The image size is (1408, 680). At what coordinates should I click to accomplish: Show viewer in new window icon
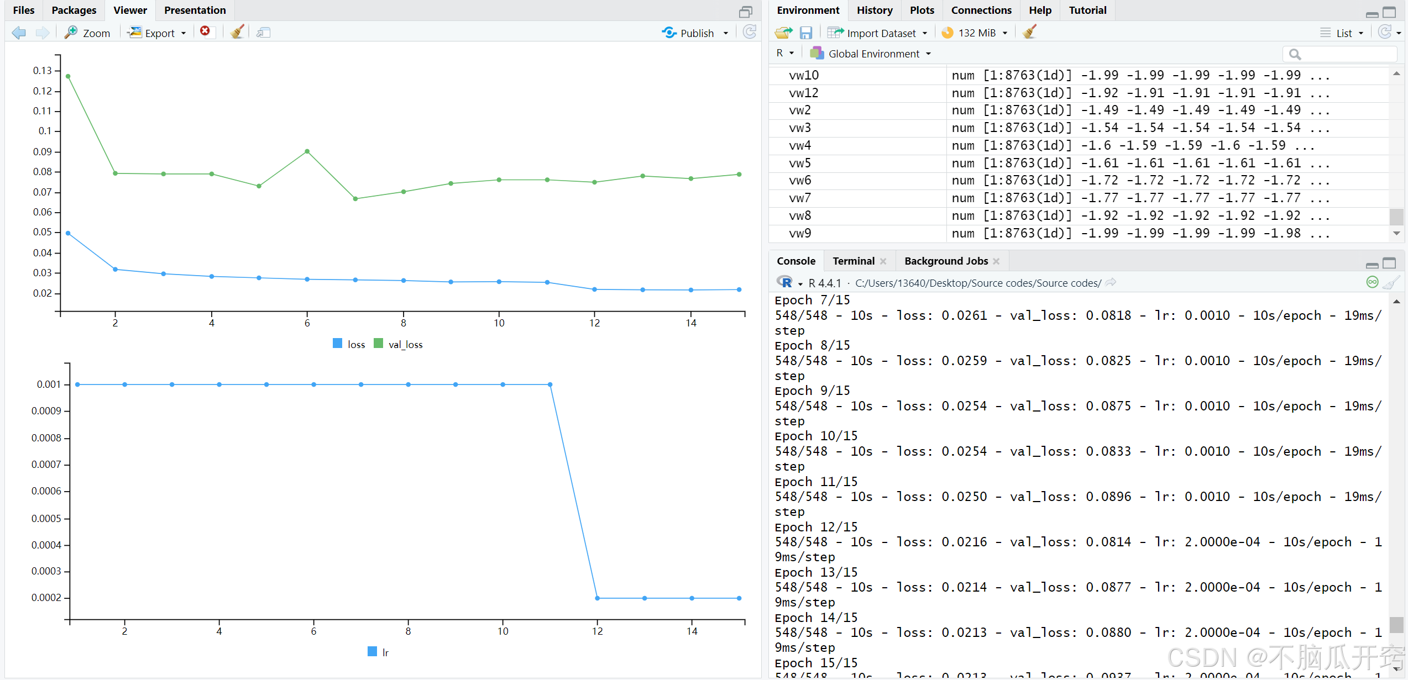pyautogui.click(x=263, y=33)
